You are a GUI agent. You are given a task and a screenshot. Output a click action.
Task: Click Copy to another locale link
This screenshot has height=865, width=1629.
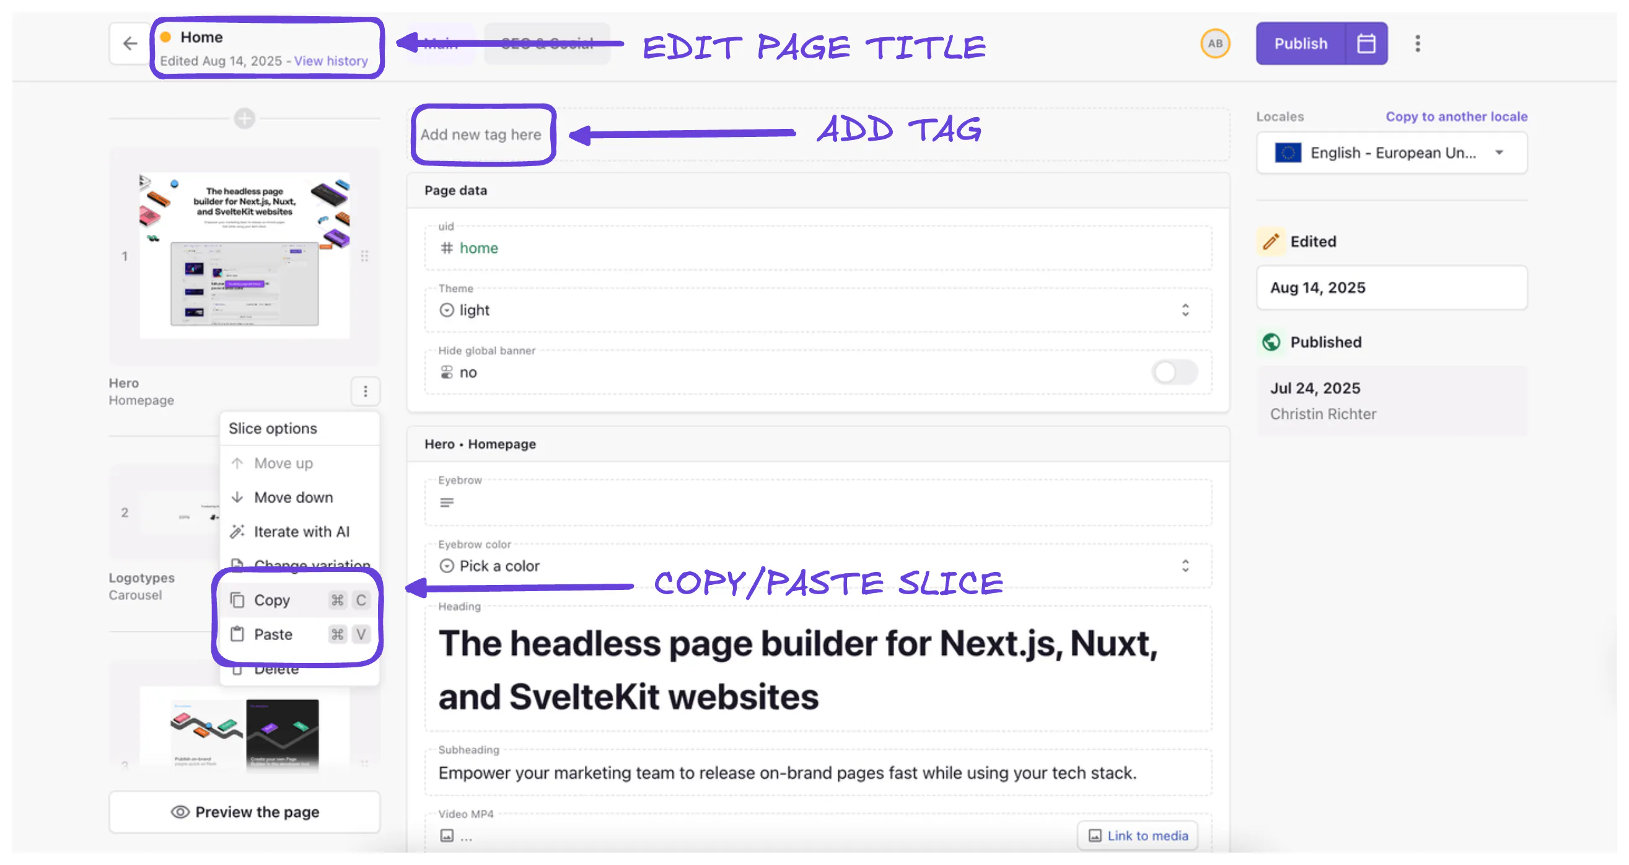tap(1456, 116)
